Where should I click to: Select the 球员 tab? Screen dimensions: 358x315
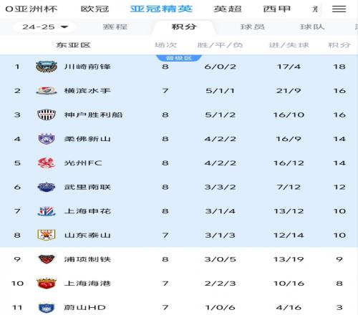pyautogui.click(x=253, y=26)
